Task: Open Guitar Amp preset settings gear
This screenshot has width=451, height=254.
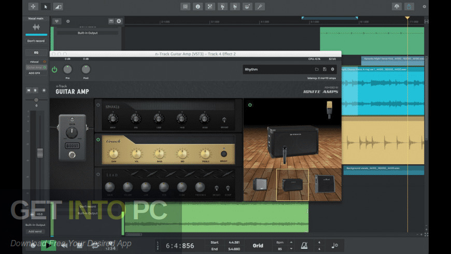Action: click(332, 69)
